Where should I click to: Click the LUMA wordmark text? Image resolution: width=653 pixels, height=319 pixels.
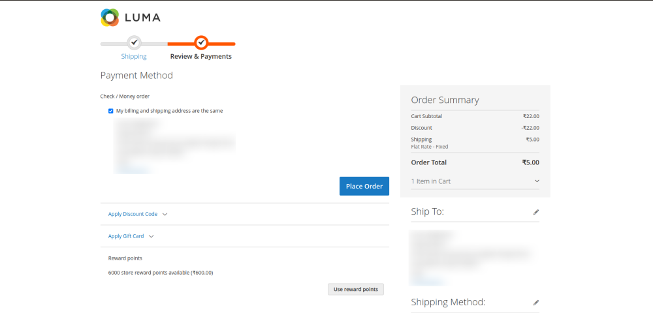click(x=142, y=18)
